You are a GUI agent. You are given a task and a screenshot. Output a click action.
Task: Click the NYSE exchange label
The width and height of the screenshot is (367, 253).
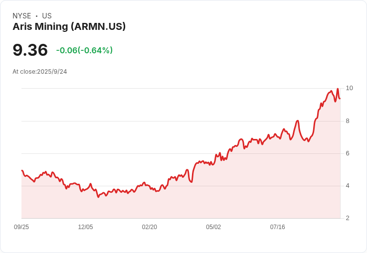point(22,15)
